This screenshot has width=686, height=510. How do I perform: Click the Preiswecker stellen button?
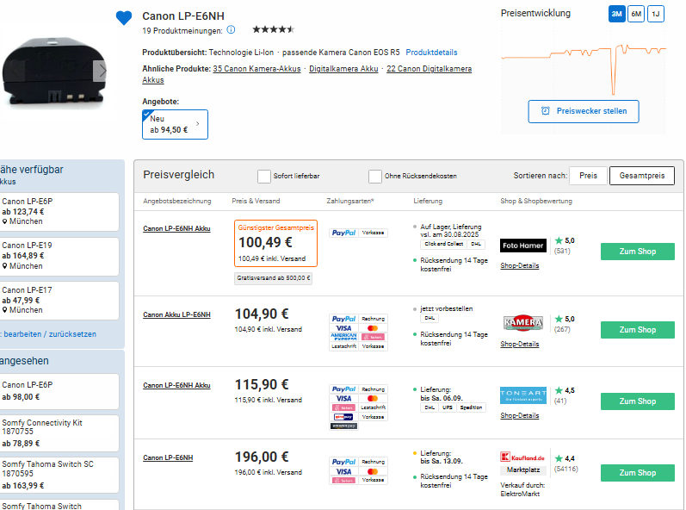(x=584, y=111)
